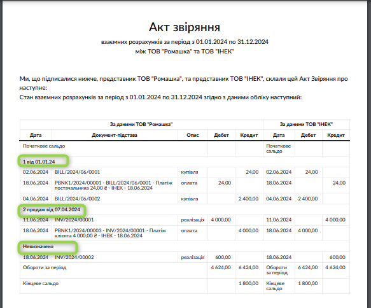The height and width of the screenshot is (308, 371).
Task: Click the "Початкове сальдо" row label on left
Action: (44, 146)
